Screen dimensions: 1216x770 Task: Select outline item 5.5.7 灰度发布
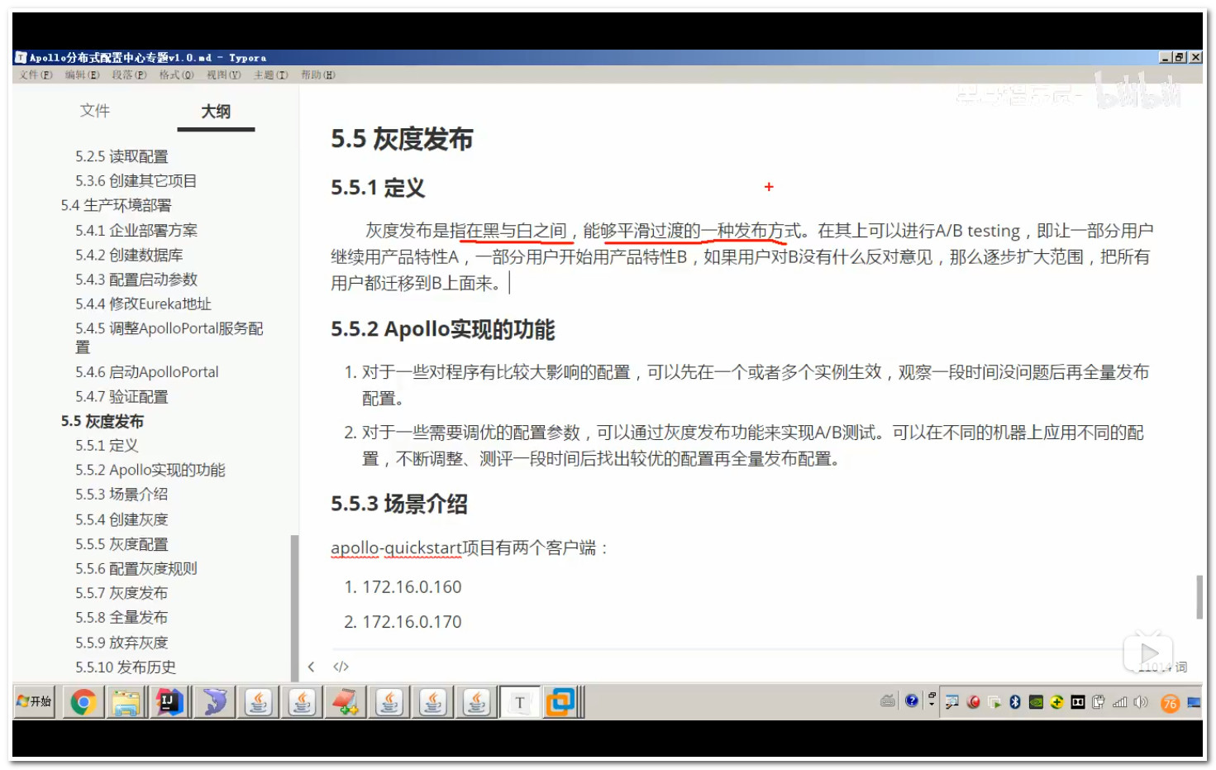coord(122,592)
